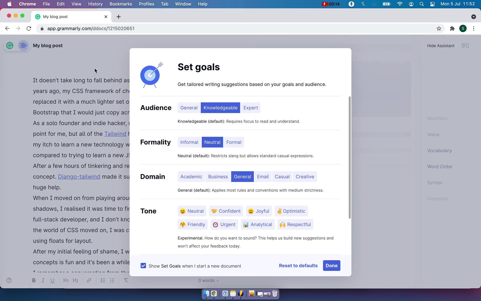Open Spotlight search in the menu bar
This screenshot has width=481, height=301.
(x=422, y=4)
